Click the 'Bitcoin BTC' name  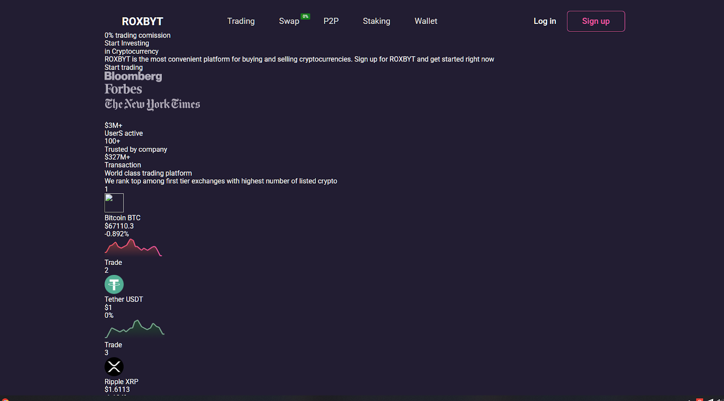tap(122, 218)
